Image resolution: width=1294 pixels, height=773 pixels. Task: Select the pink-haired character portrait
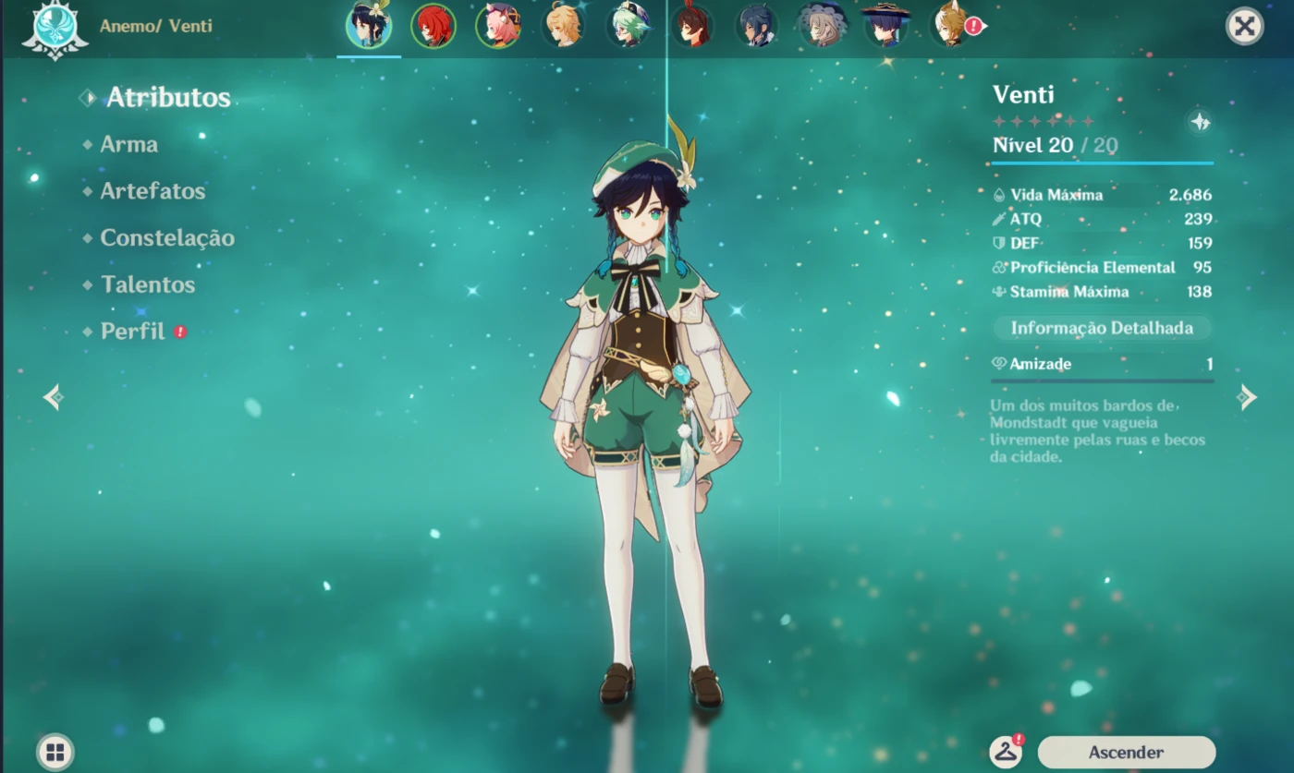point(498,26)
